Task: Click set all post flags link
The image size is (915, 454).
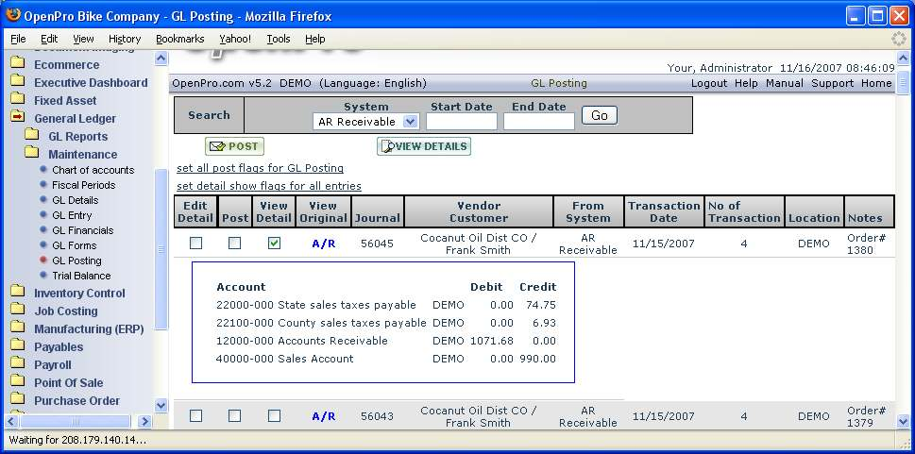Action: [260, 168]
